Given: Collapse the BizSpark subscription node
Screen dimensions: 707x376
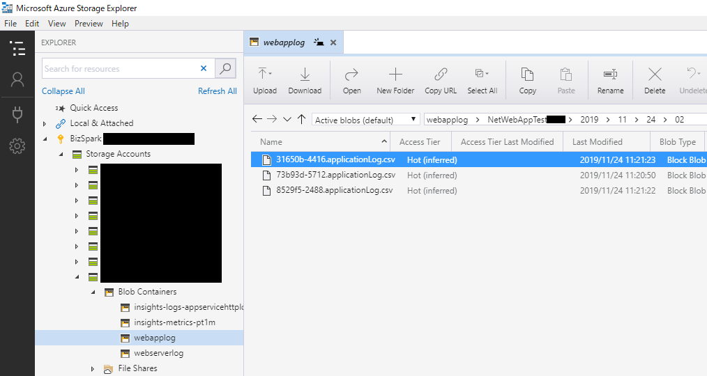Looking at the screenshot, I should [x=45, y=139].
